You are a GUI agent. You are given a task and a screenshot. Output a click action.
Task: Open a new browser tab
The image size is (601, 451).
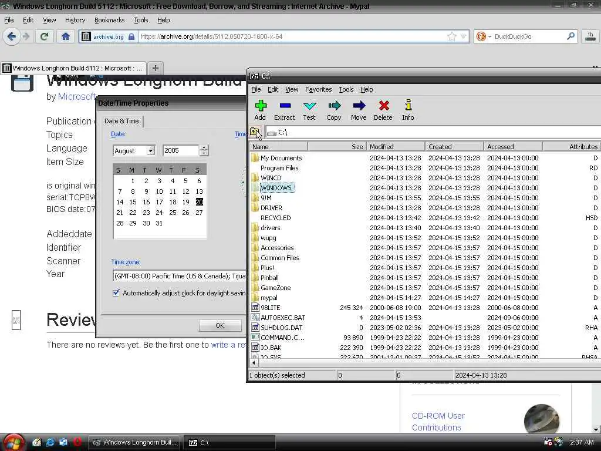[155, 68]
